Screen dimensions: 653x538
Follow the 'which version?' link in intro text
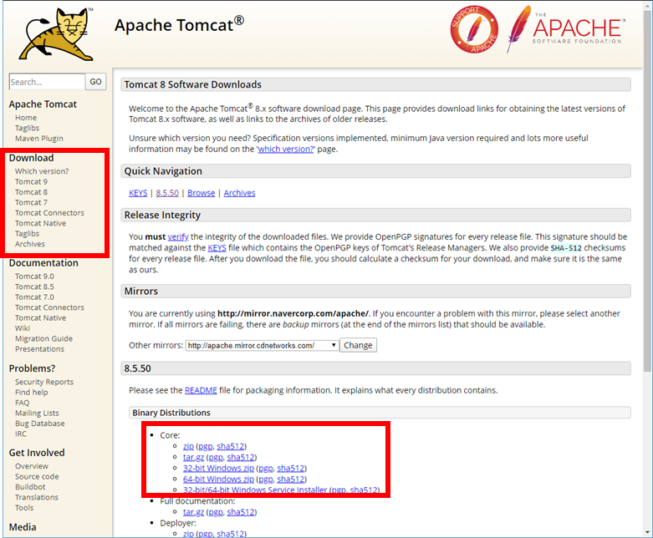(x=285, y=149)
